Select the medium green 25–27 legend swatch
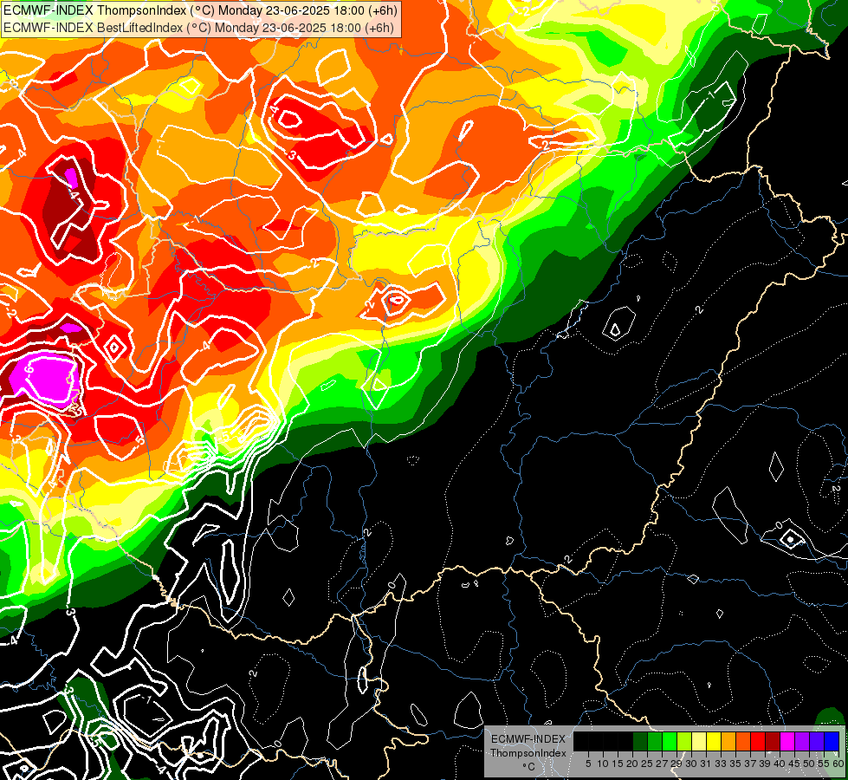This screenshot has width=848, height=780. [x=655, y=741]
